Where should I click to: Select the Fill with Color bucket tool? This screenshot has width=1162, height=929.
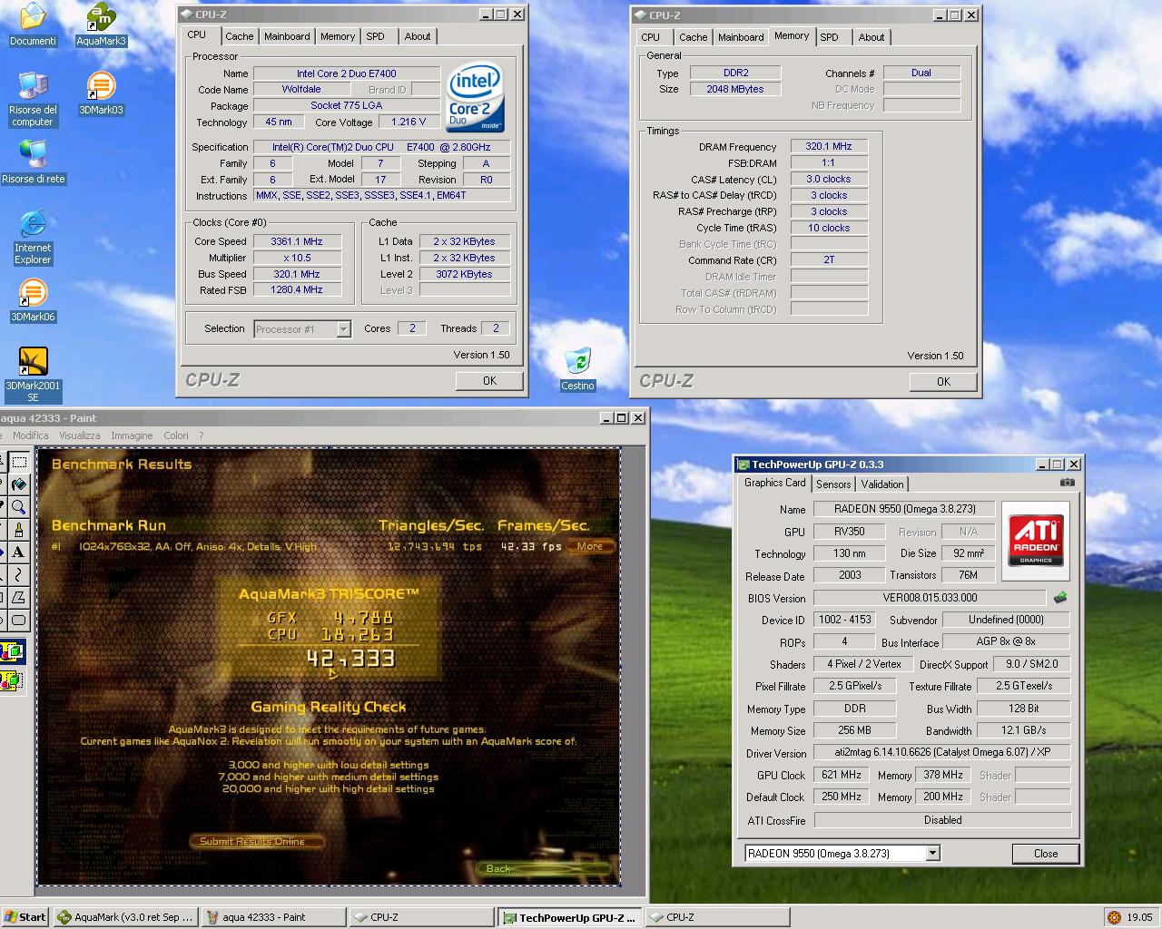click(x=18, y=484)
